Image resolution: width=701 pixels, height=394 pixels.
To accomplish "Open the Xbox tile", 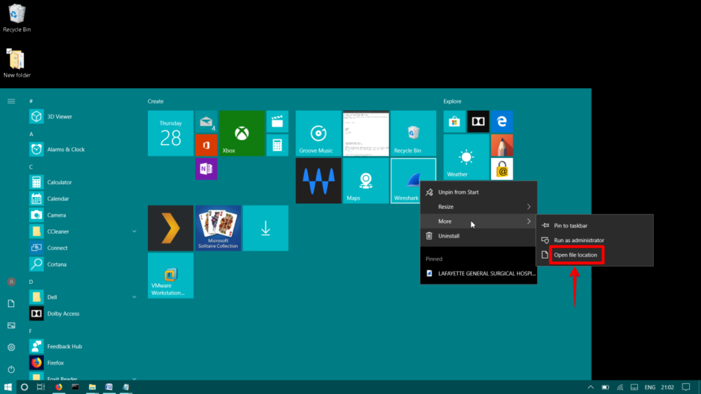I will coord(242,133).
